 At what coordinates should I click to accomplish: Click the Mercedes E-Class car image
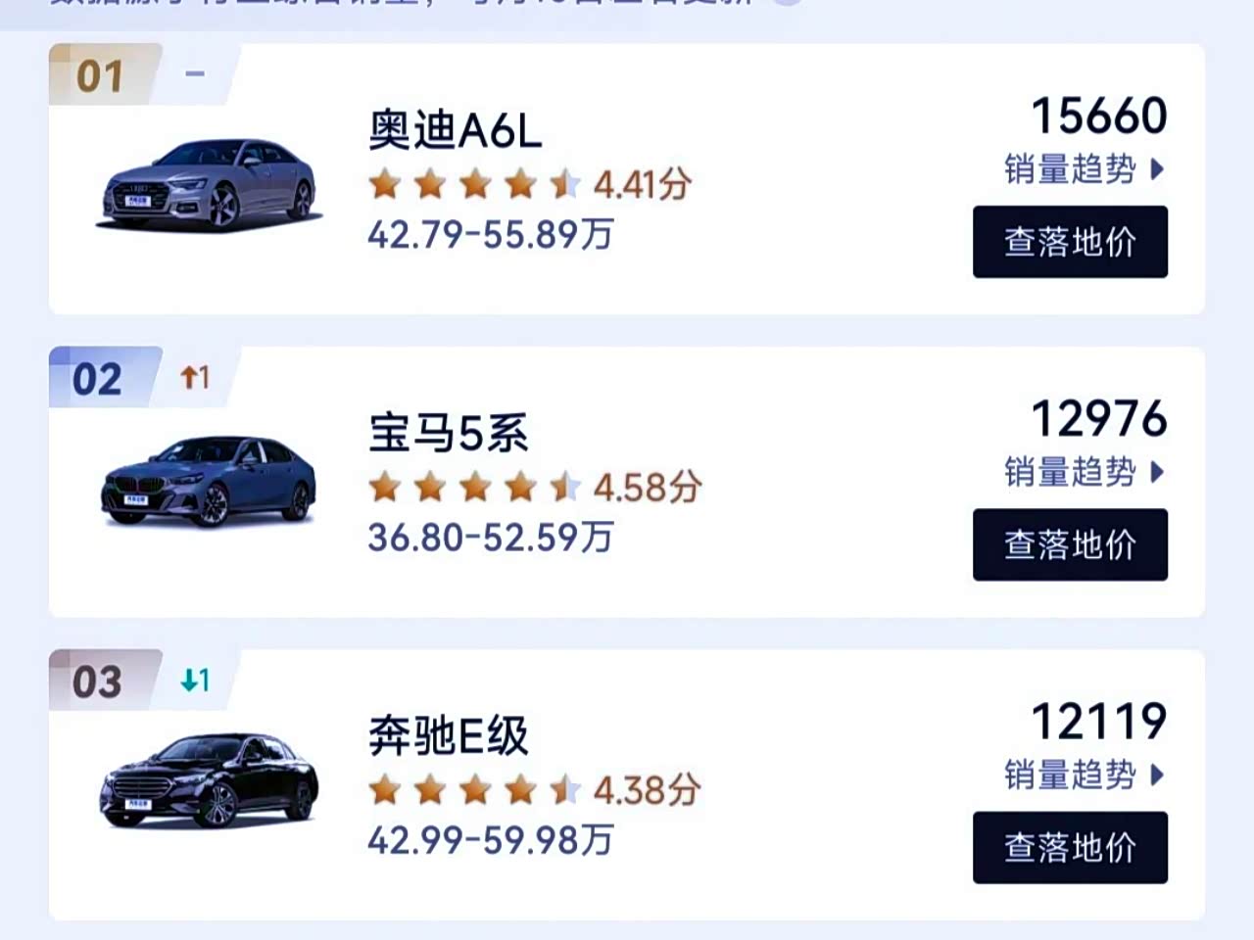(x=209, y=782)
